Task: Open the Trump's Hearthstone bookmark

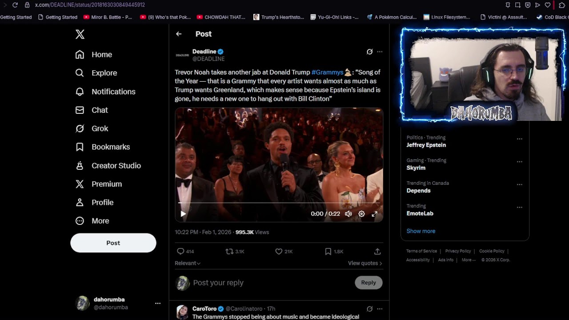Action: (279, 17)
